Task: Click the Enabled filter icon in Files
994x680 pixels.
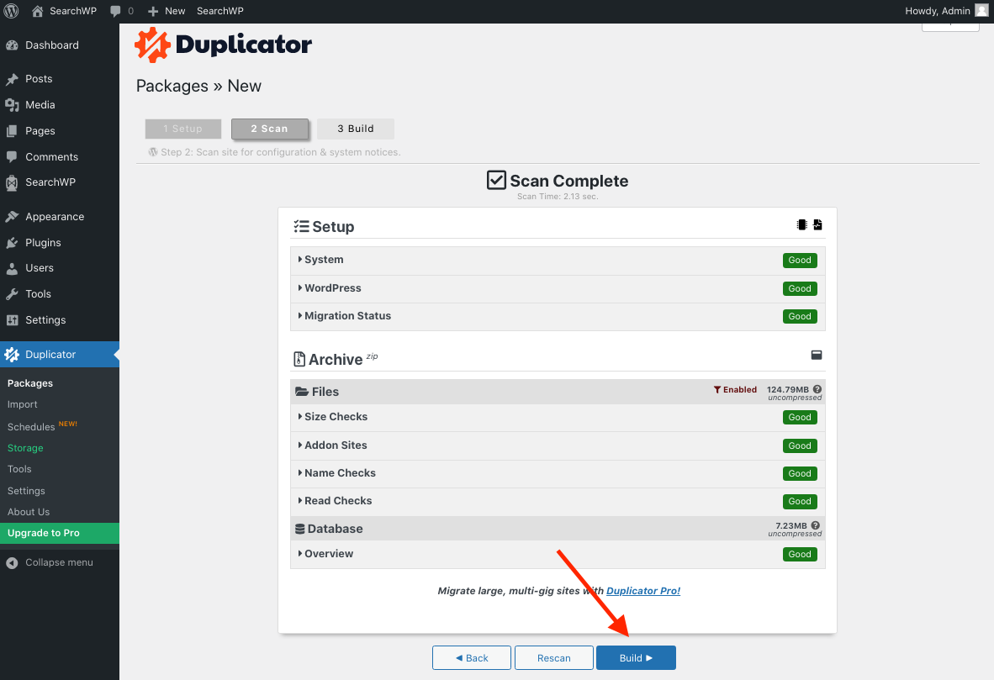Action: pyautogui.click(x=717, y=390)
